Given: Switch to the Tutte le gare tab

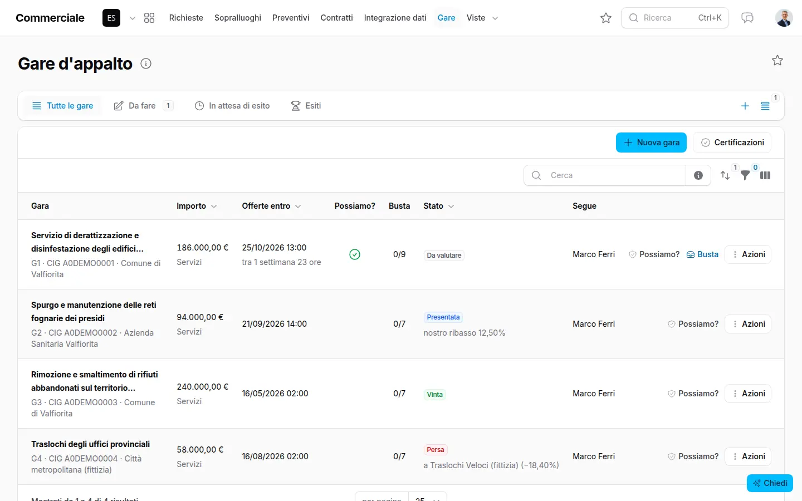Looking at the screenshot, I should 62,106.
